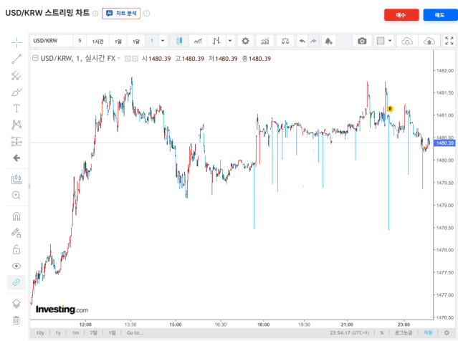The height and width of the screenshot is (341, 458).
Task: Select the brush drawing tool
Action: click(x=16, y=92)
